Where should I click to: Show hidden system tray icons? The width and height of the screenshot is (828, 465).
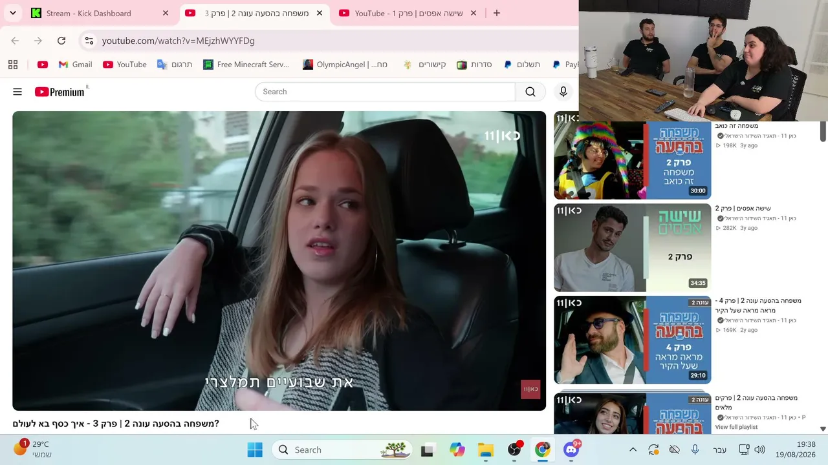[x=633, y=450]
